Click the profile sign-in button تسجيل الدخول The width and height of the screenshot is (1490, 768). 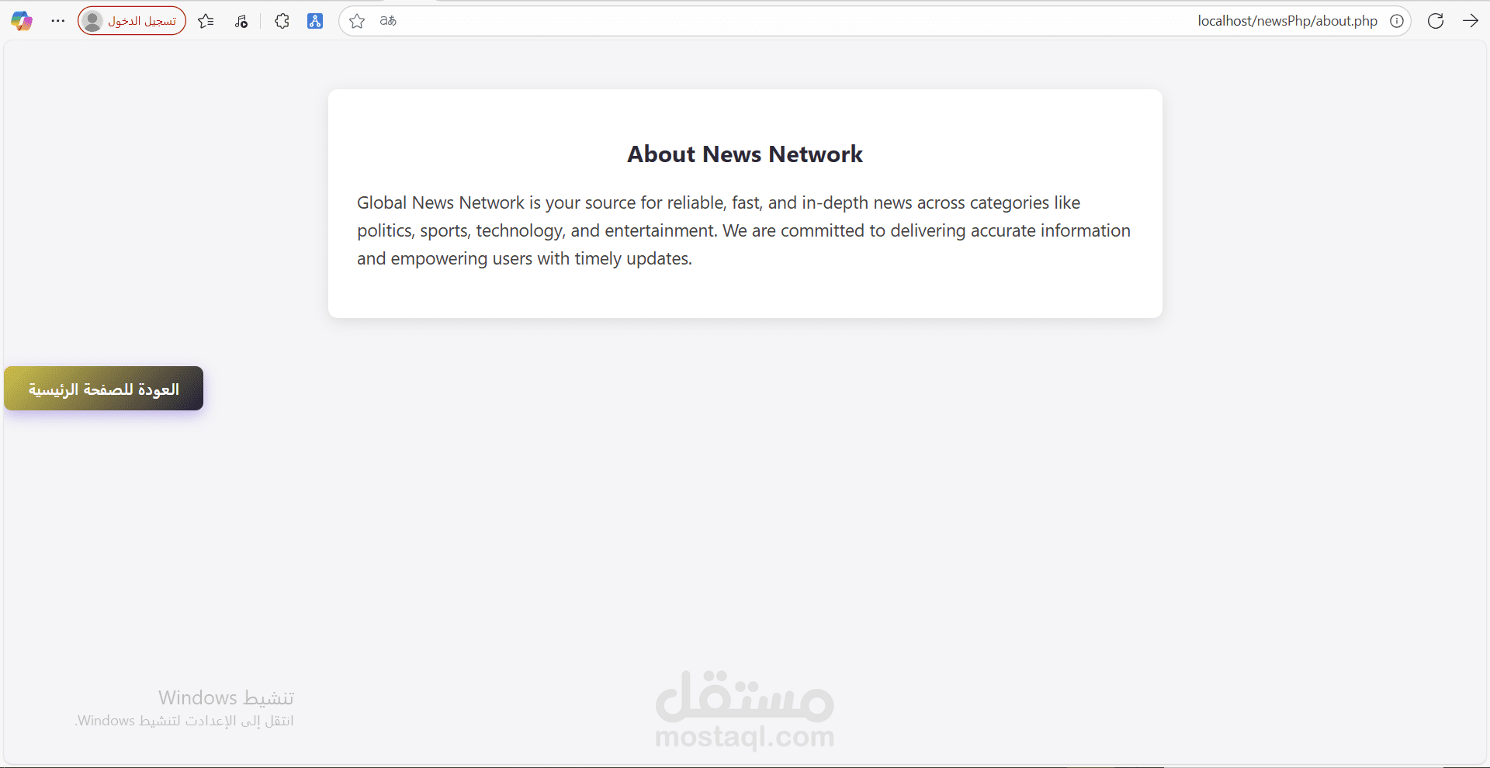pos(132,21)
